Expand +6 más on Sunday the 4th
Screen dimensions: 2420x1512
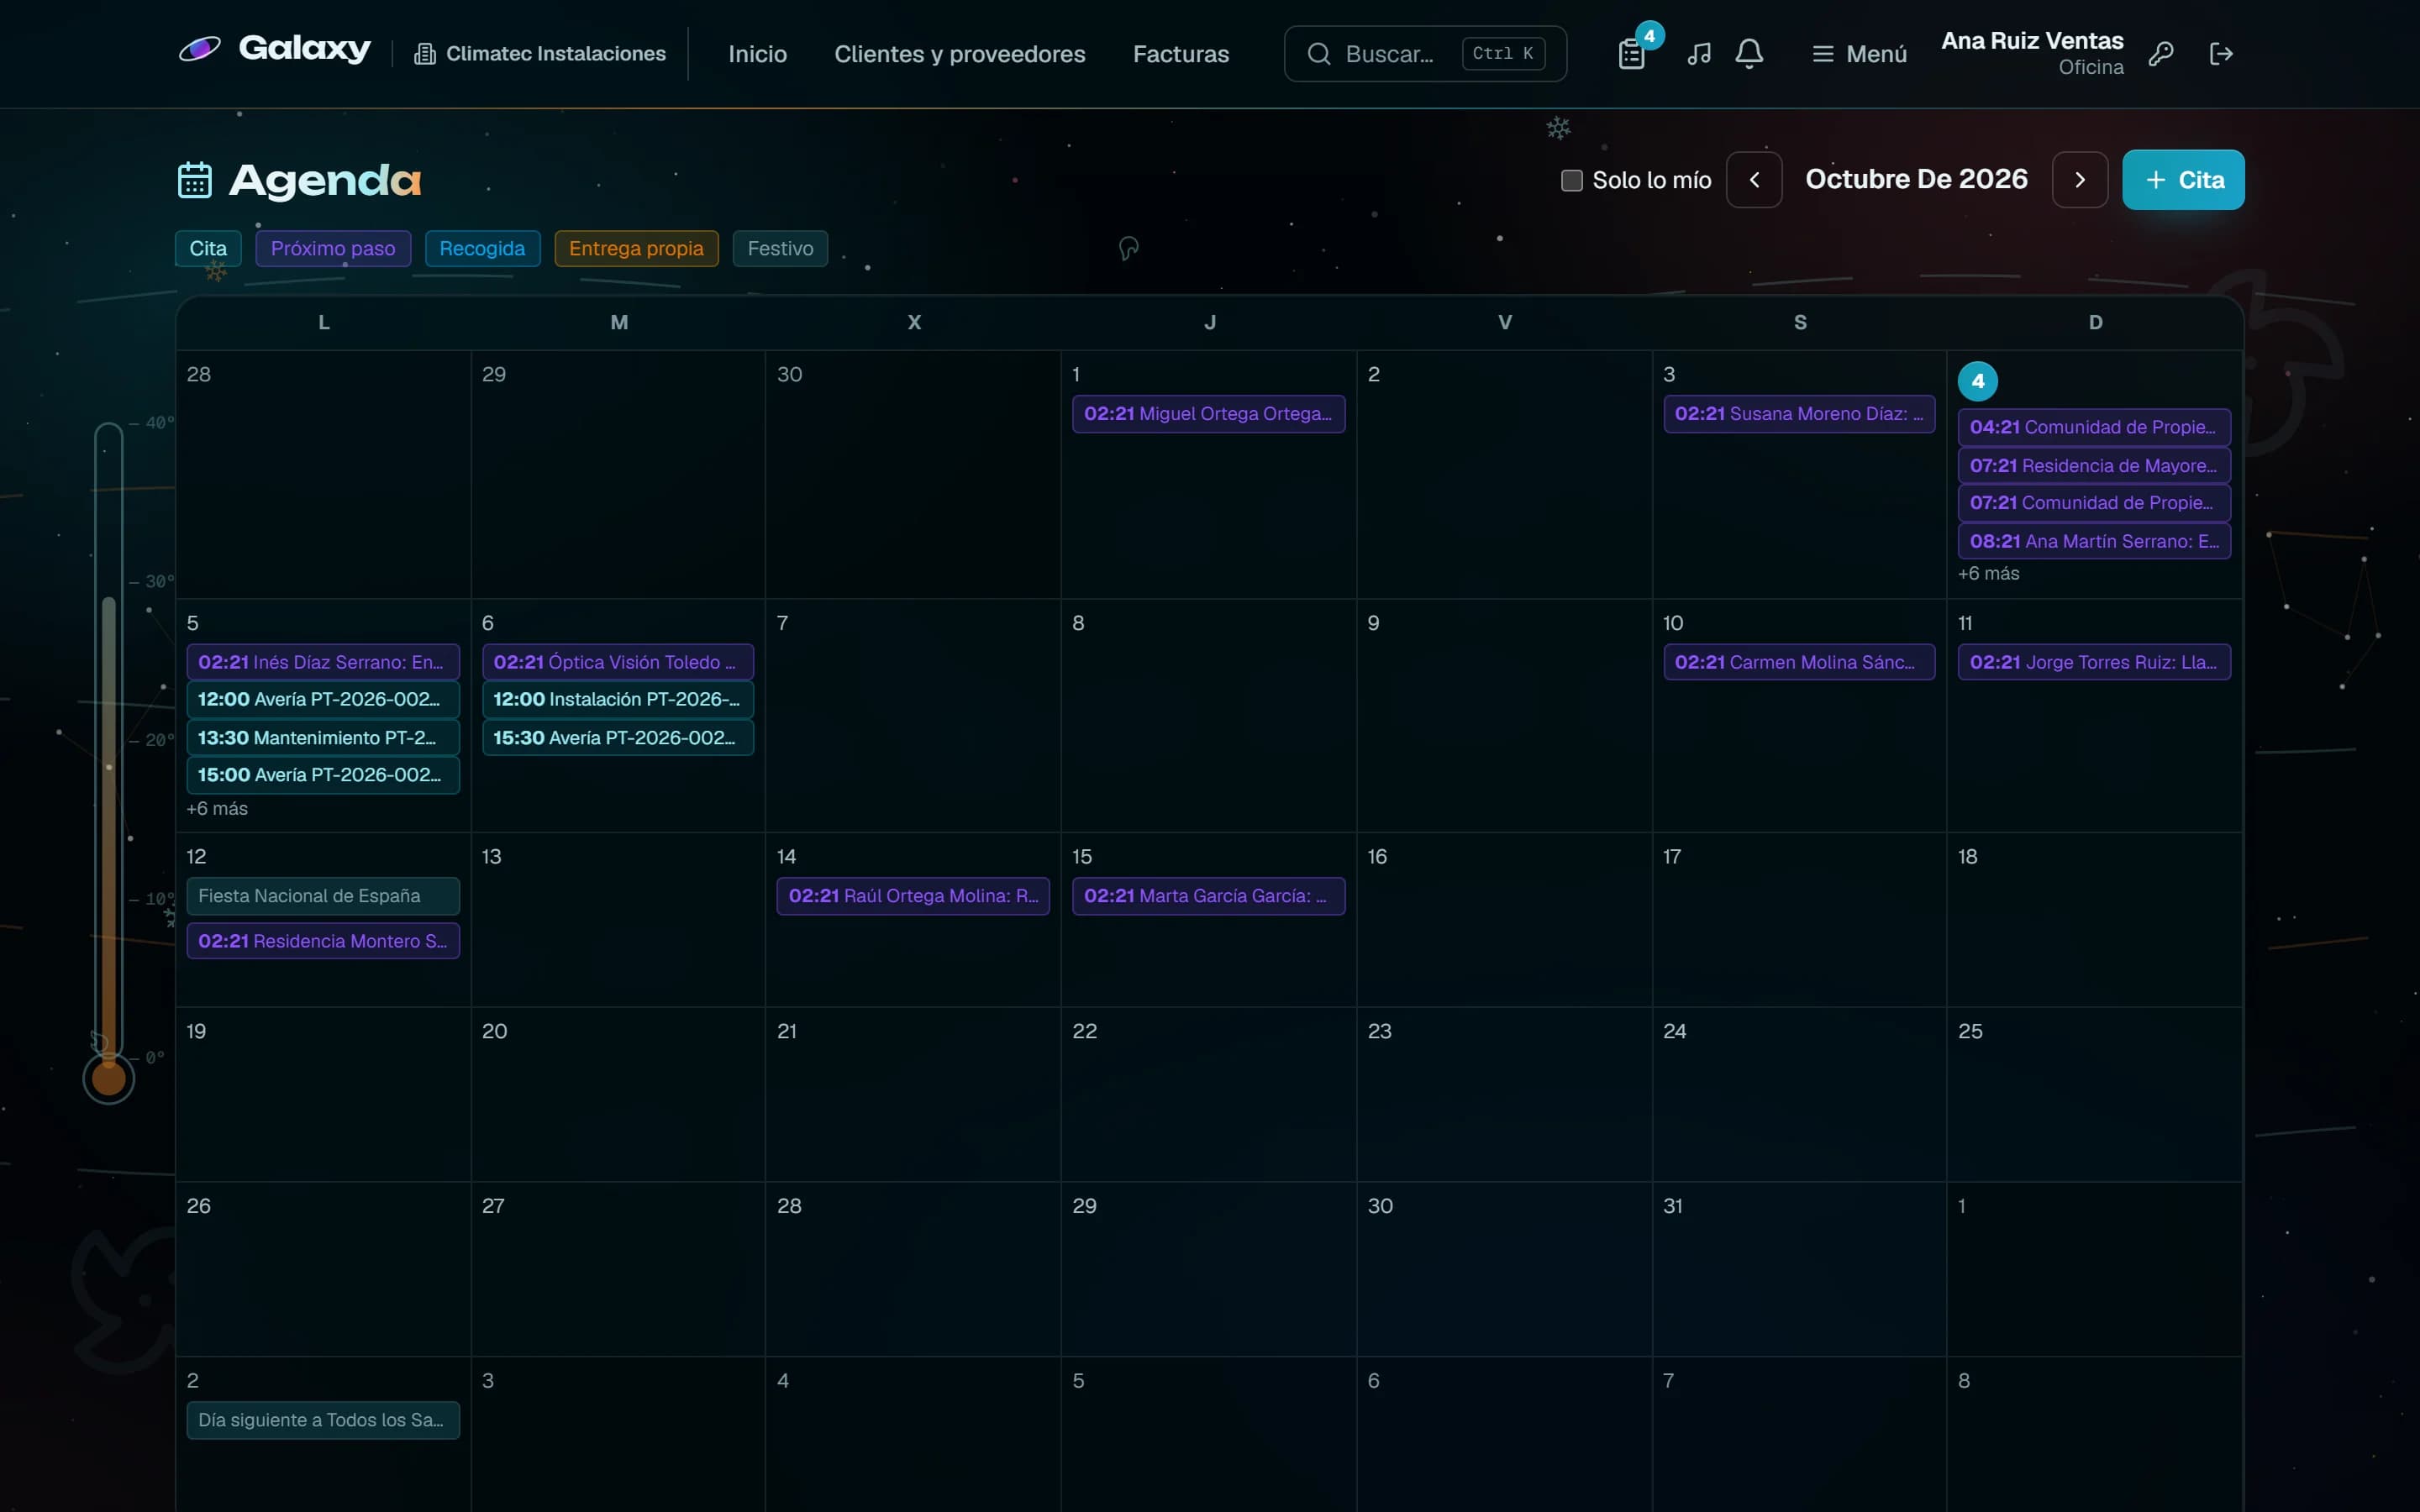click(x=1988, y=574)
